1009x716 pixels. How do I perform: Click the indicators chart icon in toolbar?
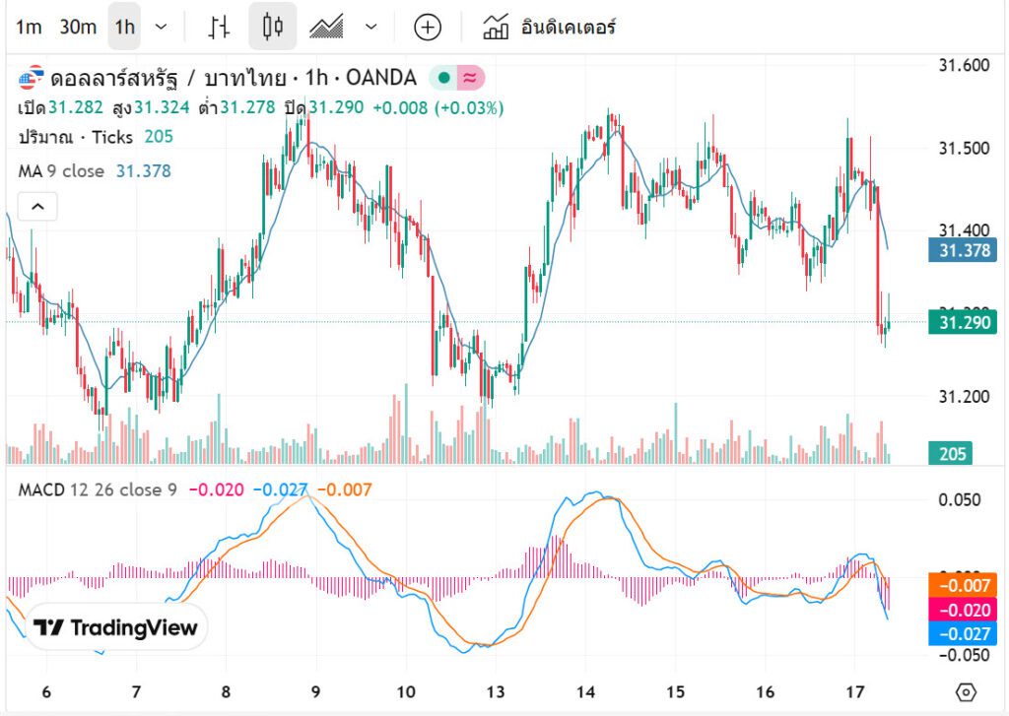(496, 27)
